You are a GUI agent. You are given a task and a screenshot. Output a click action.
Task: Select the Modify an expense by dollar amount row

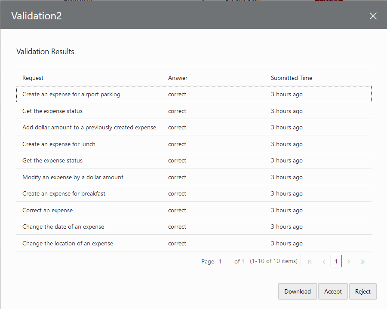click(73, 177)
